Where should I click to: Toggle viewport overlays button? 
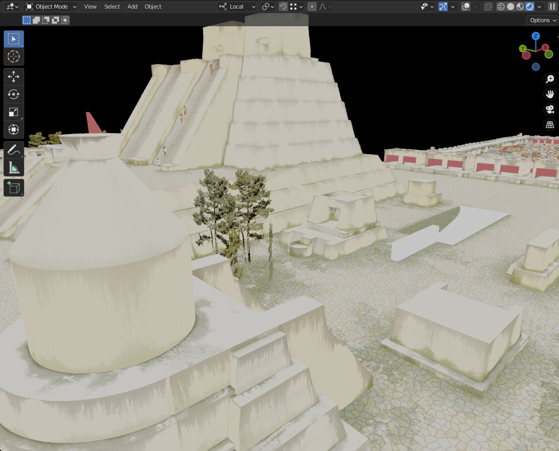[x=466, y=7]
